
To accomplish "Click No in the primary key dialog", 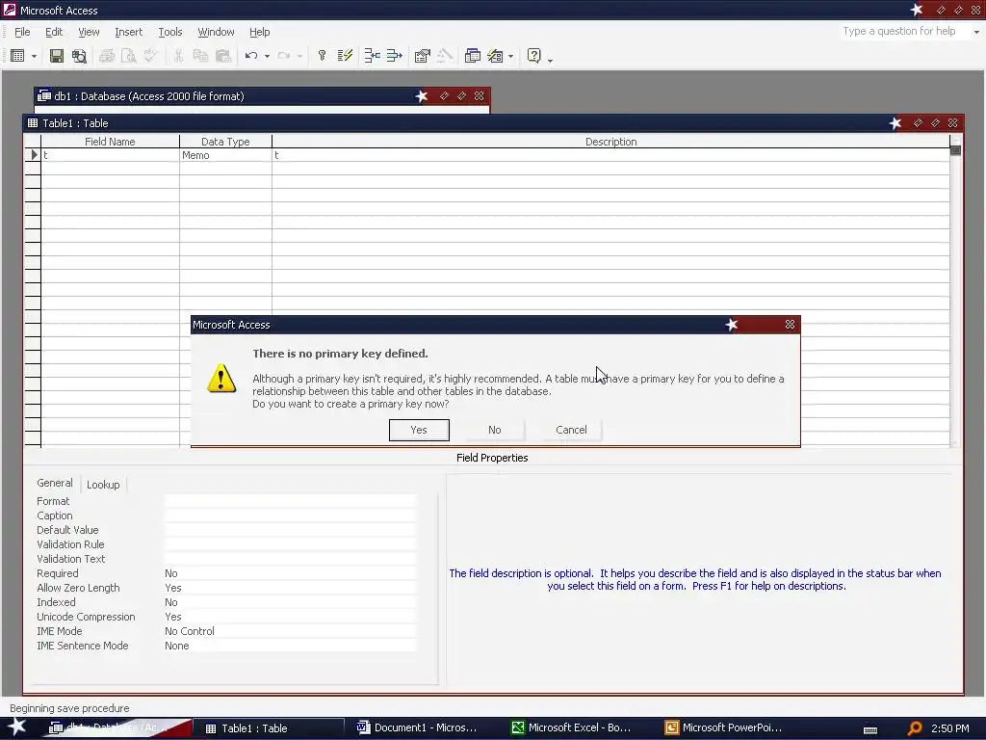I will [x=495, y=430].
